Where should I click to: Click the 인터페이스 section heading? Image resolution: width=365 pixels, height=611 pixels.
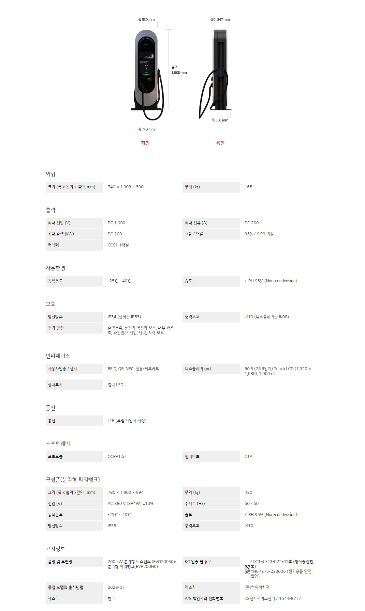(58, 356)
